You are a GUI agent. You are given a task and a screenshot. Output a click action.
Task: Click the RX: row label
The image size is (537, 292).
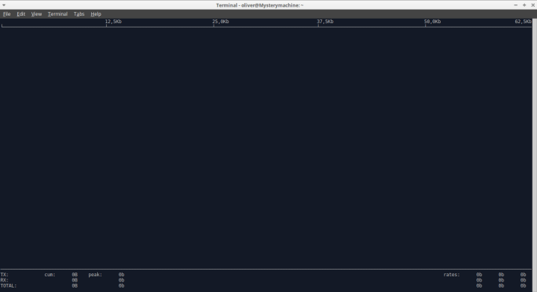click(4, 280)
